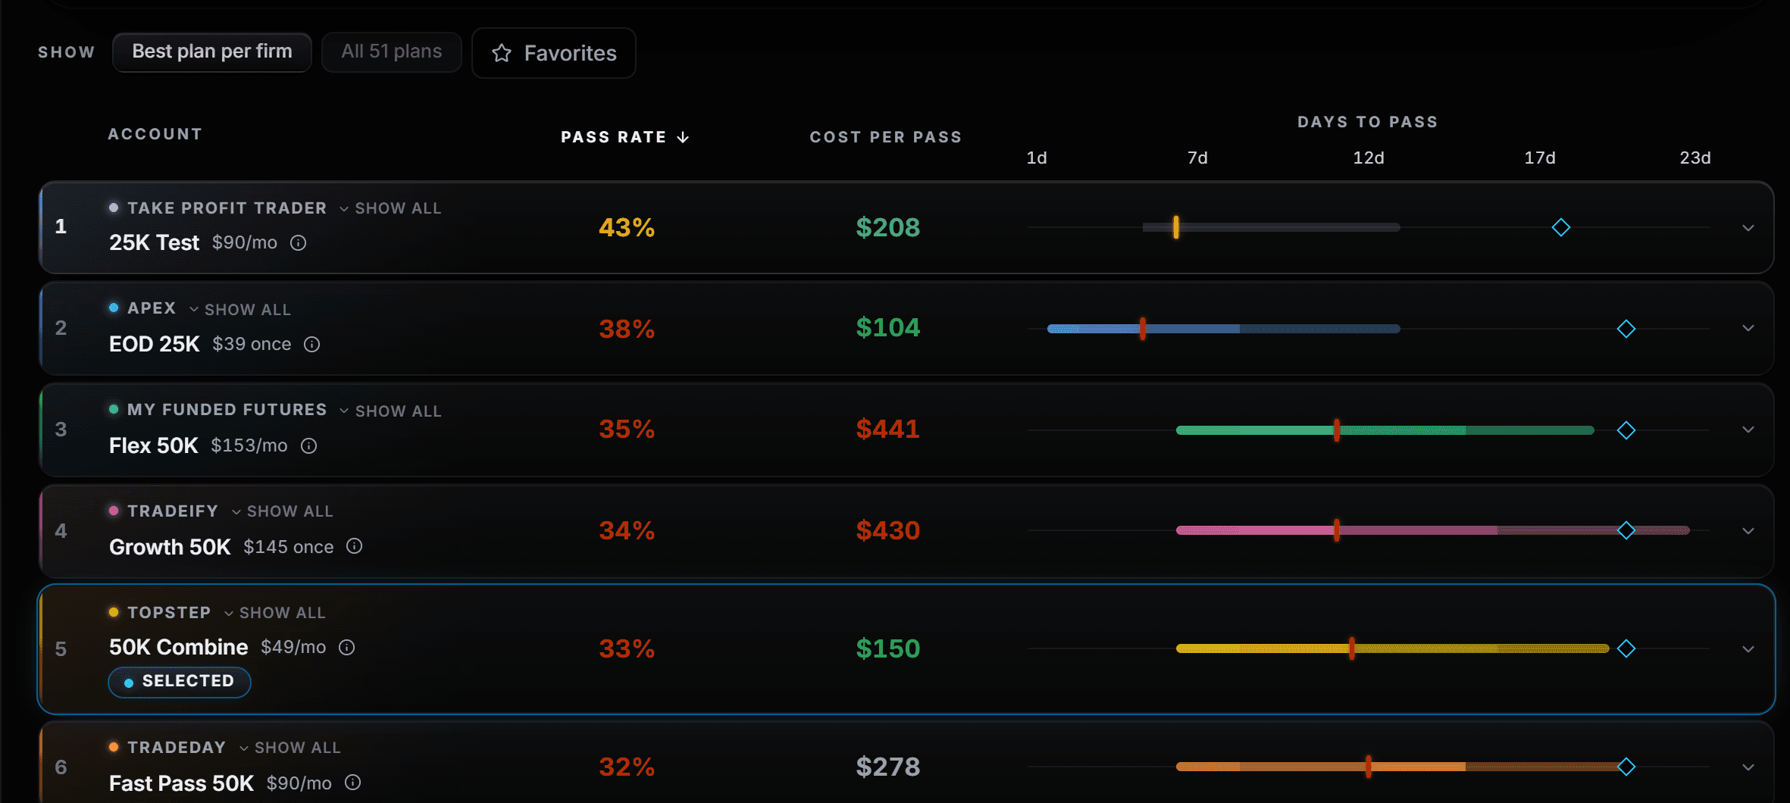This screenshot has width=1790, height=803.
Task: Open info icon for Flex 50K plan
Action: pos(308,445)
